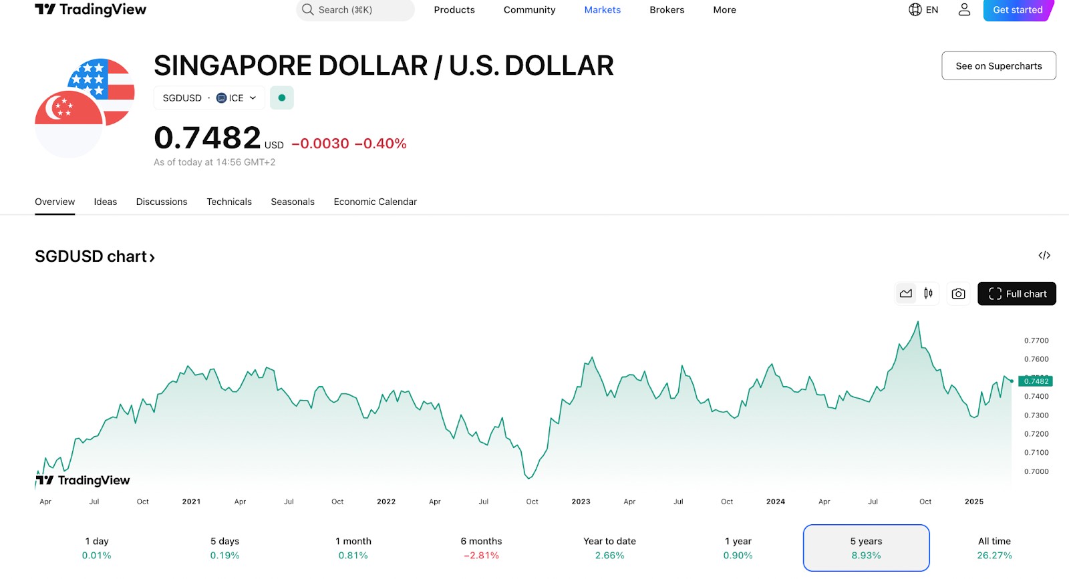Click the 0.7000 price axis label
1069x579 pixels.
click(x=1037, y=471)
